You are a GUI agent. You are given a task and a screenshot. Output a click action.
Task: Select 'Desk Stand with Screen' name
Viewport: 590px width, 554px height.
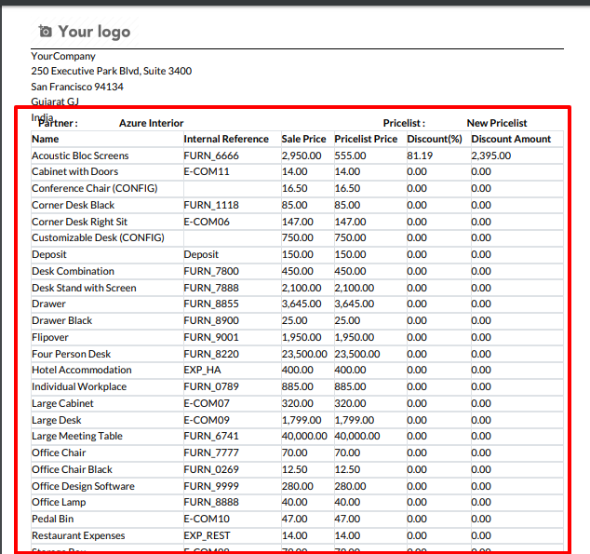pyautogui.click(x=84, y=288)
